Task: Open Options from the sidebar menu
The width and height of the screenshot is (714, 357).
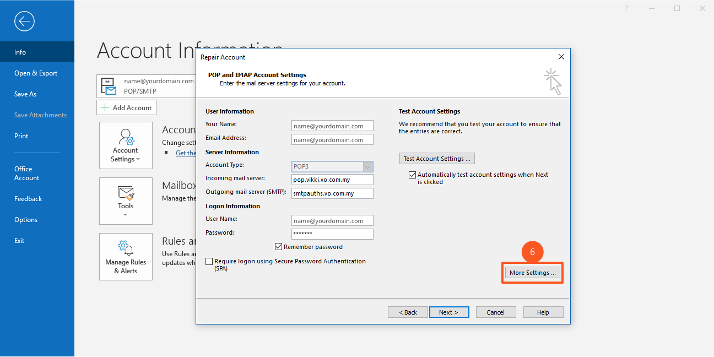Action: pyautogui.click(x=26, y=220)
